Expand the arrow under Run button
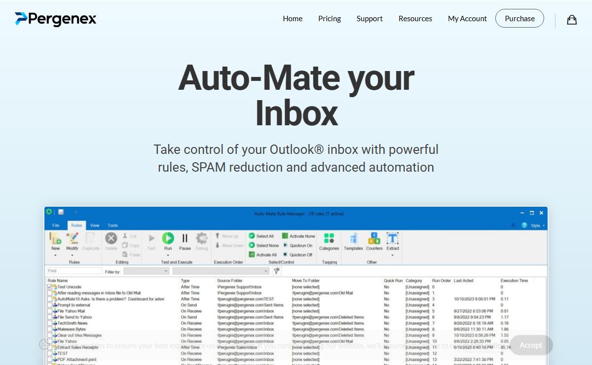The width and height of the screenshot is (592, 365). click(x=168, y=255)
